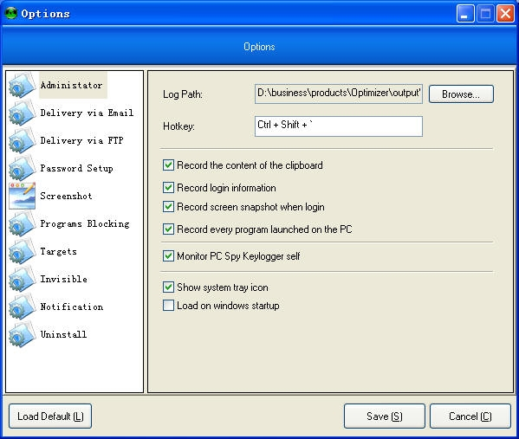
Task: Open the Screenshot settings picture icon
Action: 23,196
